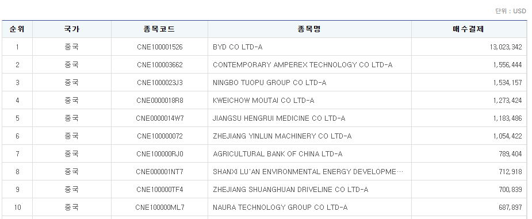Click the 국가 column header
This screenshot has width=532, height=219.
coord(71,29)
